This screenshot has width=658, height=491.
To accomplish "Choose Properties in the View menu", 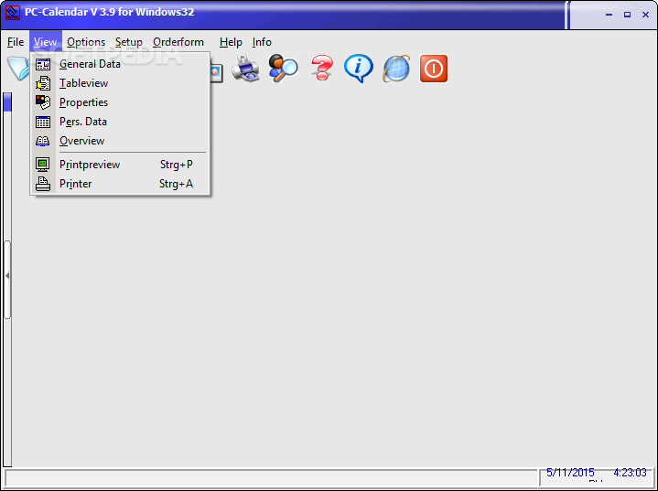I will tap(120, 102).
